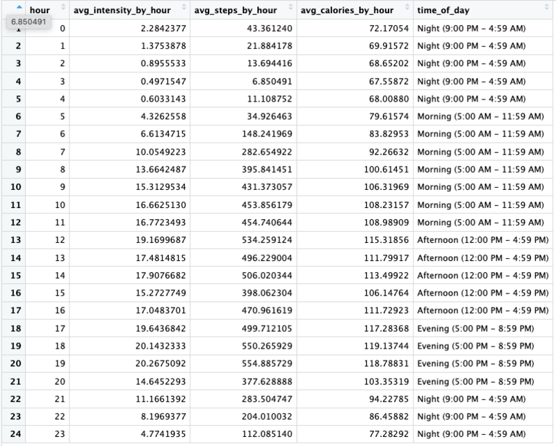Screen dimensions: 556x446
Task: Click the row index sort arrow
Action: pos(19,7)
